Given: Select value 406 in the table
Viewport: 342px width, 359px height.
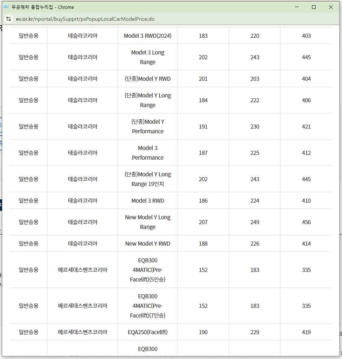Looking at the screenshot, I should [306, 100].
